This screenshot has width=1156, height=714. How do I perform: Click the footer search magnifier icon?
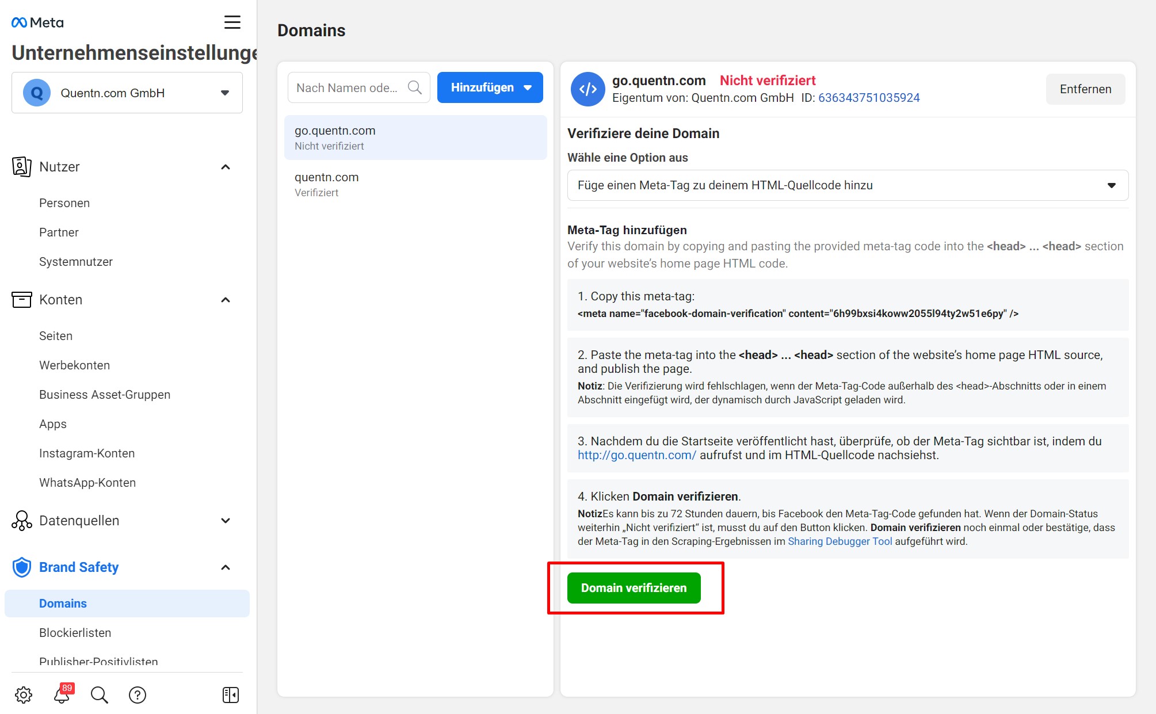100,695
